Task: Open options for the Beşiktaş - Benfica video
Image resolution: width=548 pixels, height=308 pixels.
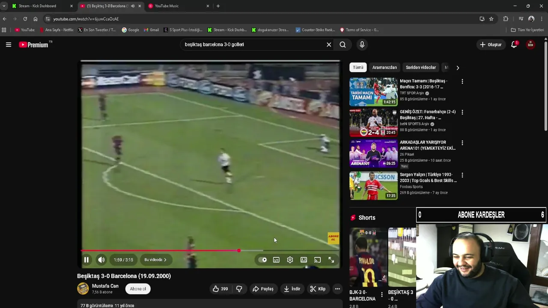Action: tap(462, 81)
